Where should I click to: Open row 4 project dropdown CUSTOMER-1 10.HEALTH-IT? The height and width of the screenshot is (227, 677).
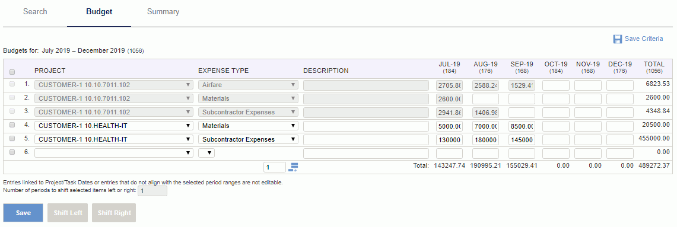pyautogui.click(x=113, y=126)
